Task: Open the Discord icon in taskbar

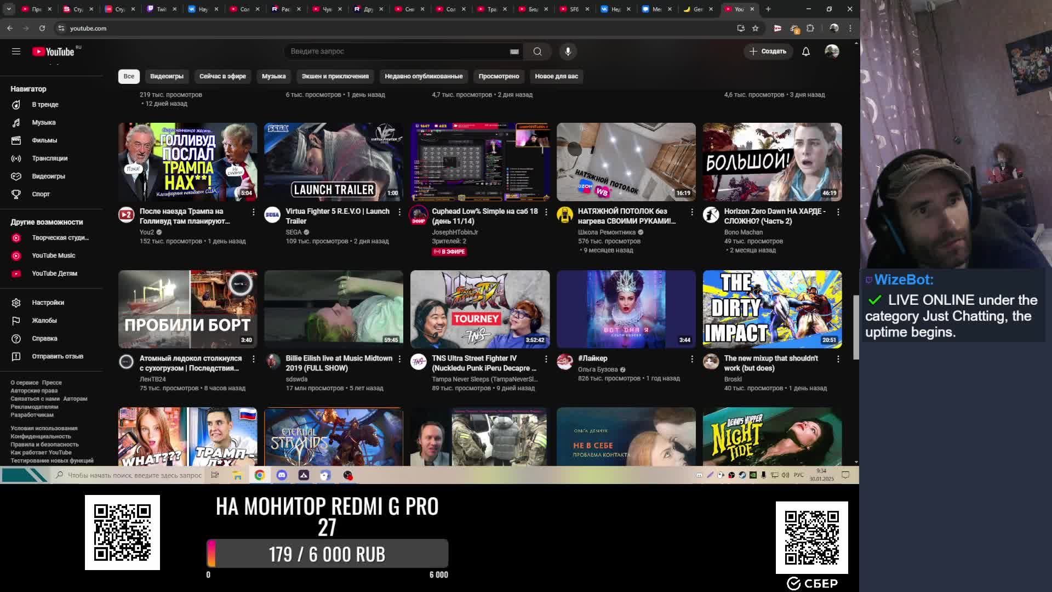Action: [x=282, y=475]
